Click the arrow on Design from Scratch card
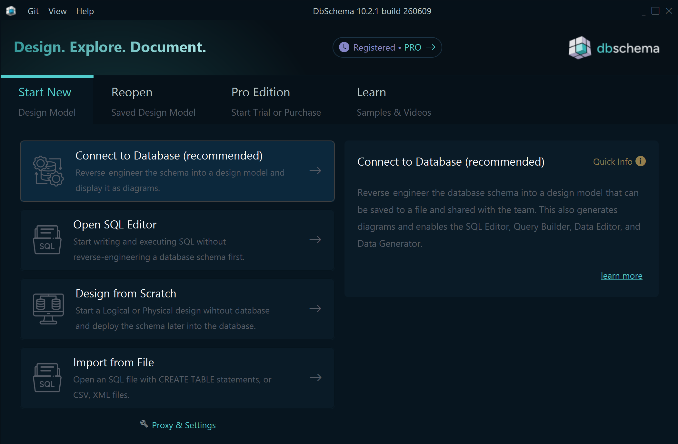 pos(315,308)
